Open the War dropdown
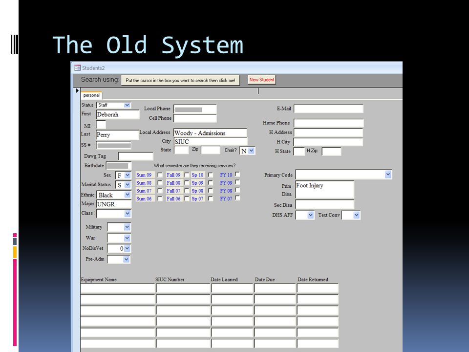This screenshot has width=469, height=352. tap(127, 238)
